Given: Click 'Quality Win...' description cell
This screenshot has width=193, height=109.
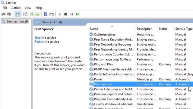Looking at the screenshot, I should [146, 104].
